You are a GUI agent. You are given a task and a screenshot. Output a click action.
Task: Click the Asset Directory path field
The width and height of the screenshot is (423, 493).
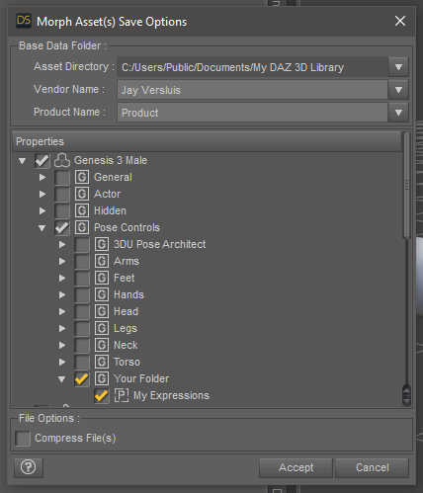coord(252,67)
